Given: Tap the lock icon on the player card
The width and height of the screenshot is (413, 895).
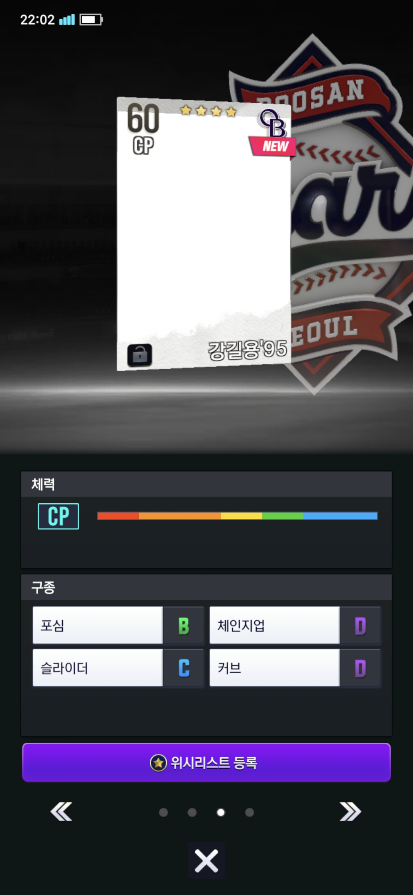Looking at the screenshot, I should pos(140,355).
